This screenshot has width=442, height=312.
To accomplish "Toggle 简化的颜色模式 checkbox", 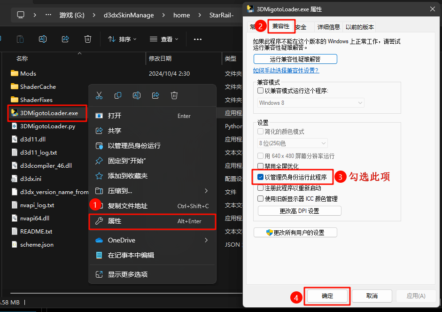I will point(261,132).
